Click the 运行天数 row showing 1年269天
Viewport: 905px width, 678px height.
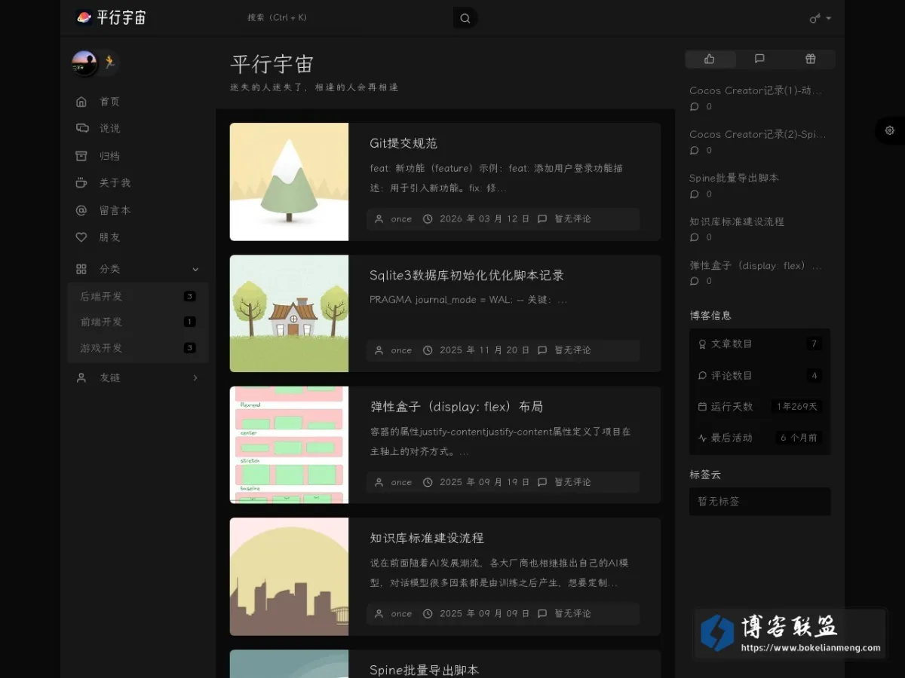[759, 407]
